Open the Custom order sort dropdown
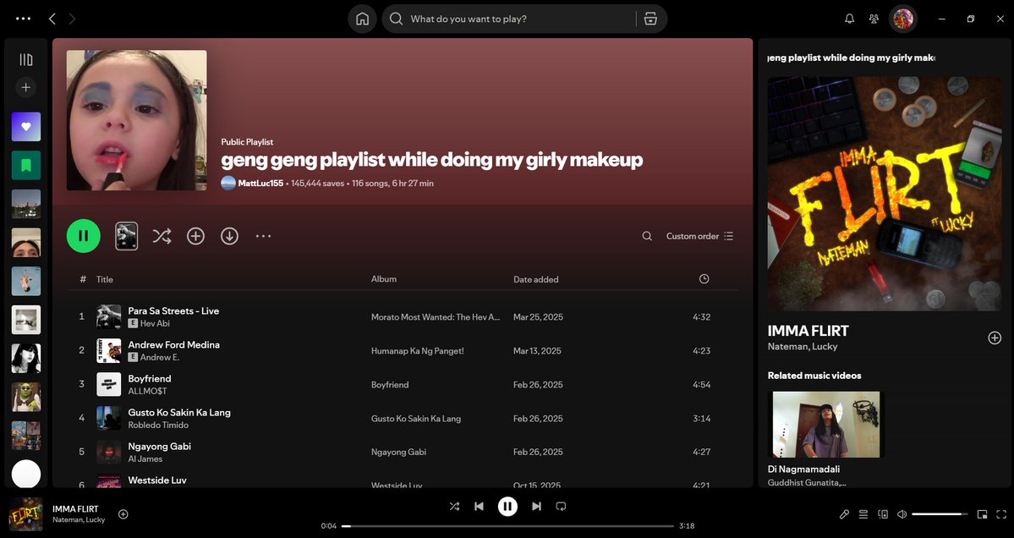 [x=699, y=236]
